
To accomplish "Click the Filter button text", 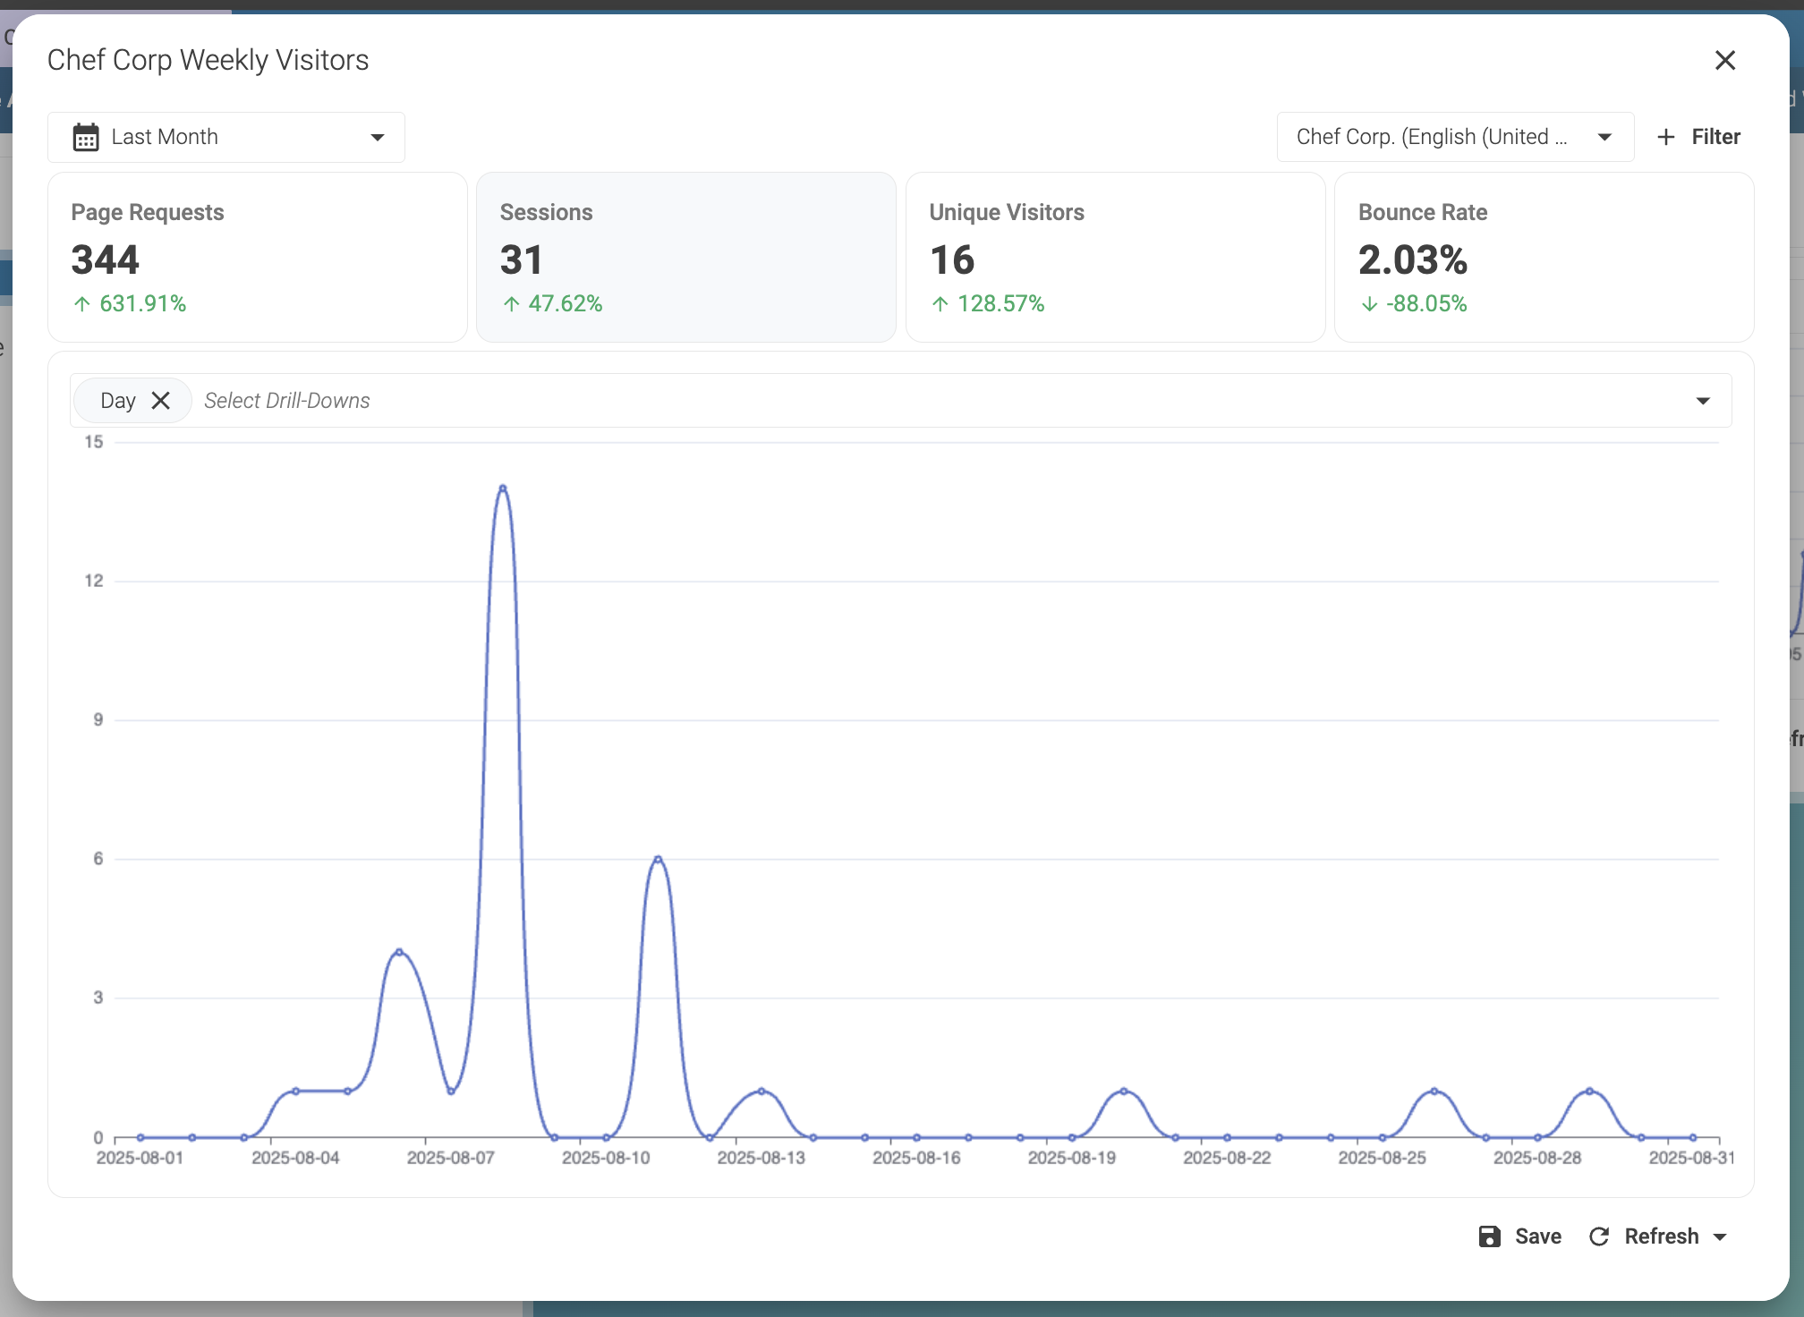I will 1715,137.
